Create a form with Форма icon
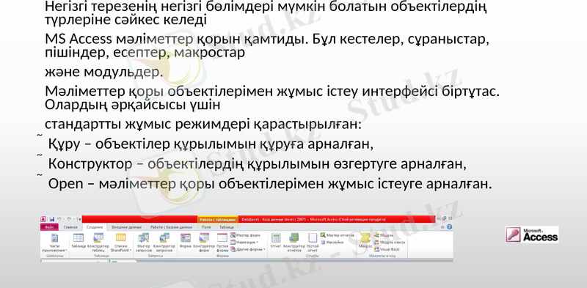This screenshot has width=587, height=288. tap(186, 241)
